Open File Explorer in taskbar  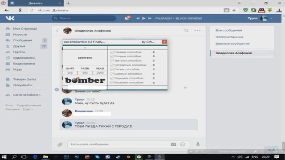coord(45,157)
